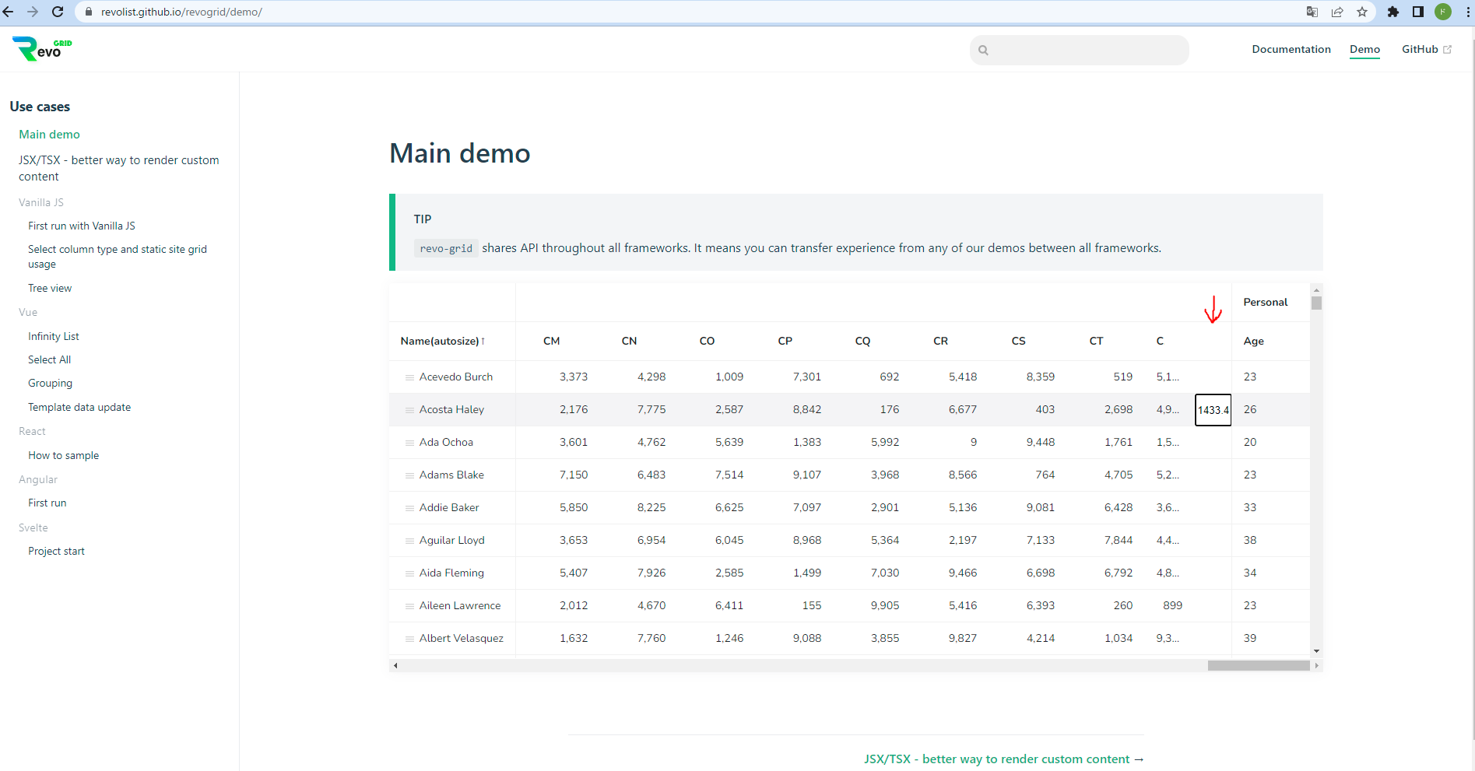The image size is (1475, 771).
Task: Click the CM column header
Action: 552,341
